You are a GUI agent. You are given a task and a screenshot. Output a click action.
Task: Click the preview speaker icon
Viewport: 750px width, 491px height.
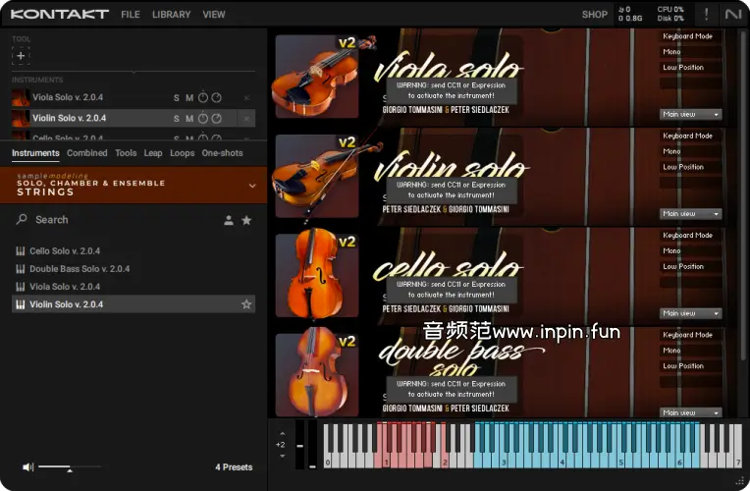(x=28, y=467)
